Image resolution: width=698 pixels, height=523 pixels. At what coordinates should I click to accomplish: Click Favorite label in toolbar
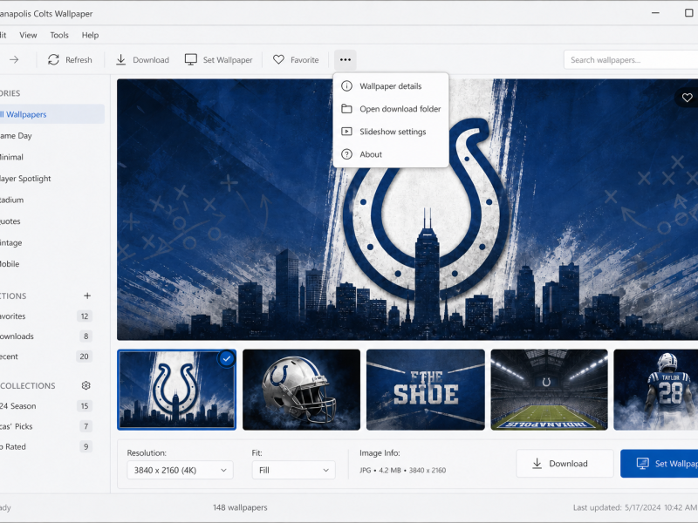305,60
